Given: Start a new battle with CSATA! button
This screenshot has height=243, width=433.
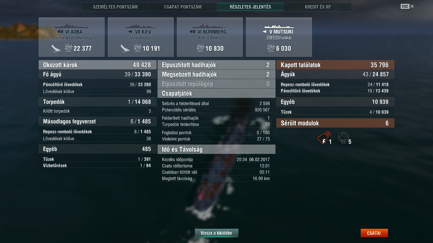Looking at the screenshot, I should point(374,233).
